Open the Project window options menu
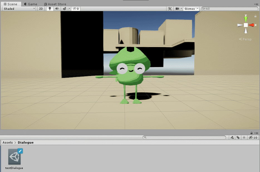This screenshot has height=172, width=260. 256,133
